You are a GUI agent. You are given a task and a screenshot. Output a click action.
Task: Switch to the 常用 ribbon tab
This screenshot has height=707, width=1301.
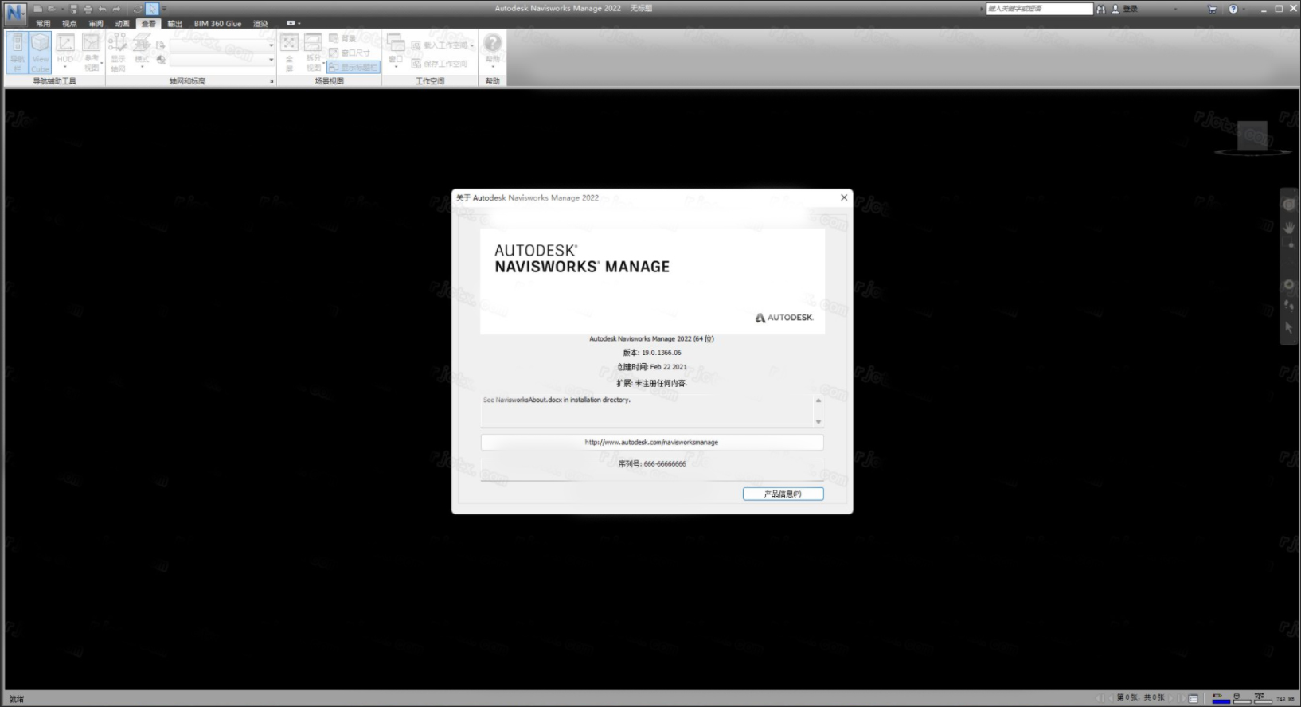pos(43,24)
